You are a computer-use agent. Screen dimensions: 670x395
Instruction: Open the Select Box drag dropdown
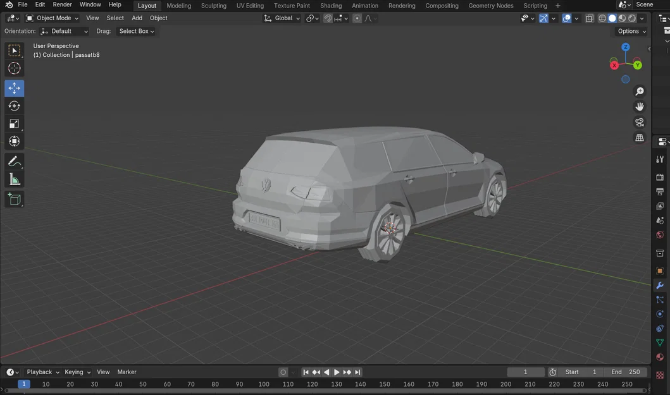(135, 31)
